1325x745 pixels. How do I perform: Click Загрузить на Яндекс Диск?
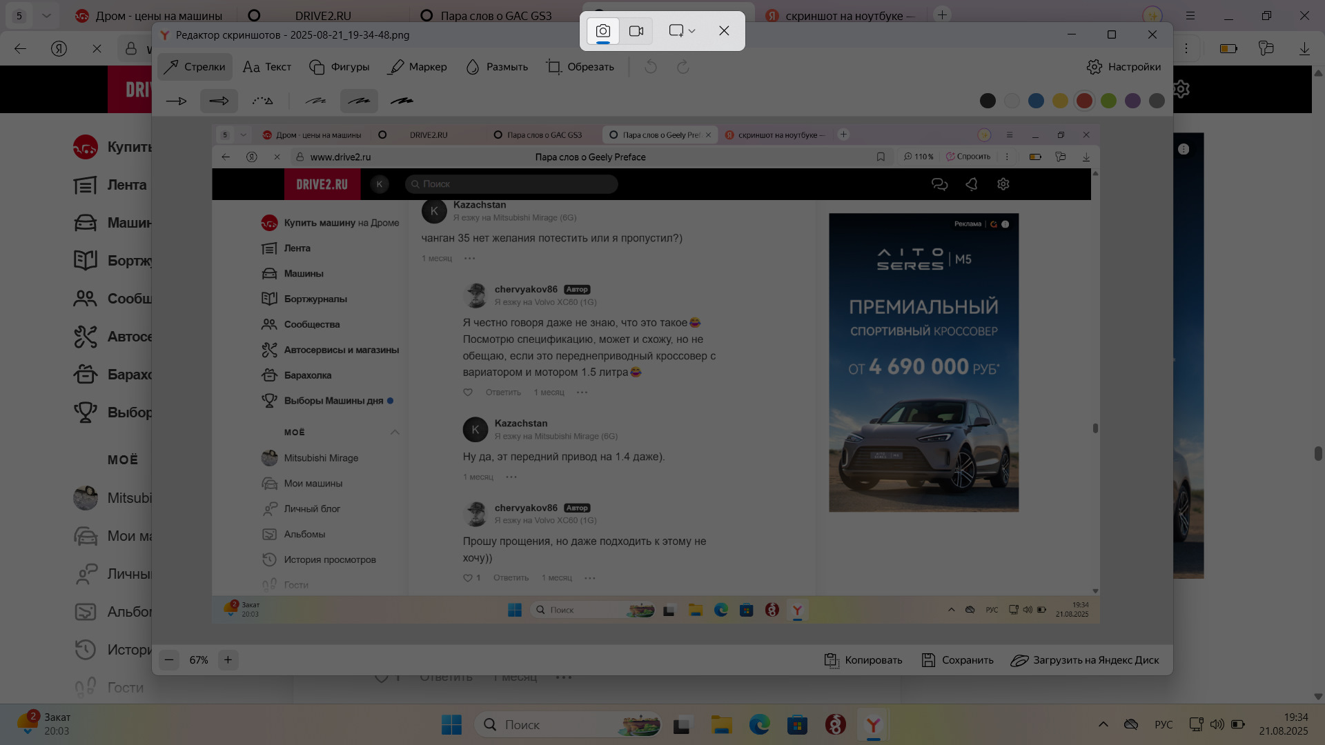1085,660
